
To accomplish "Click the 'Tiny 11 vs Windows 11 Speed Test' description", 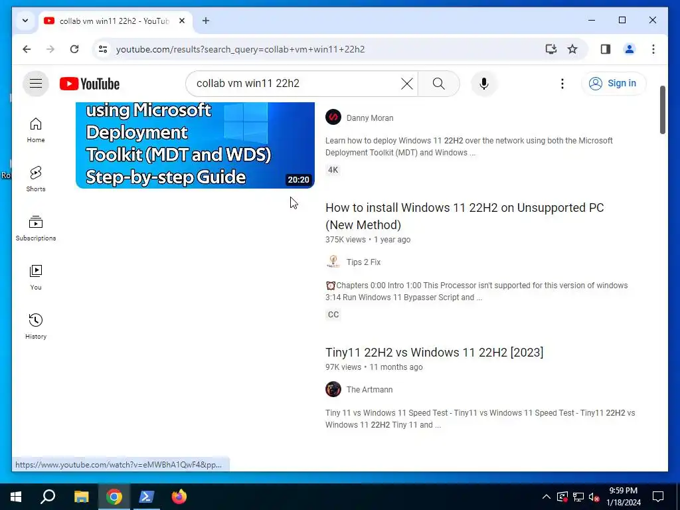I will 480,419.
